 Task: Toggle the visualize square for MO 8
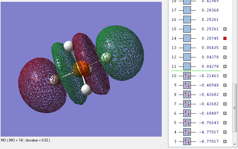click(225, 95)
